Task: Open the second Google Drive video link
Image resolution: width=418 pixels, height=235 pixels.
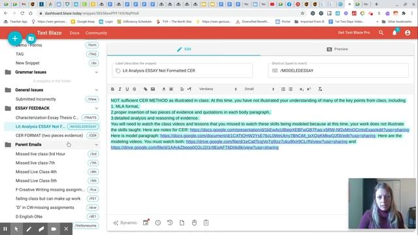Action: tap(195, 148)
